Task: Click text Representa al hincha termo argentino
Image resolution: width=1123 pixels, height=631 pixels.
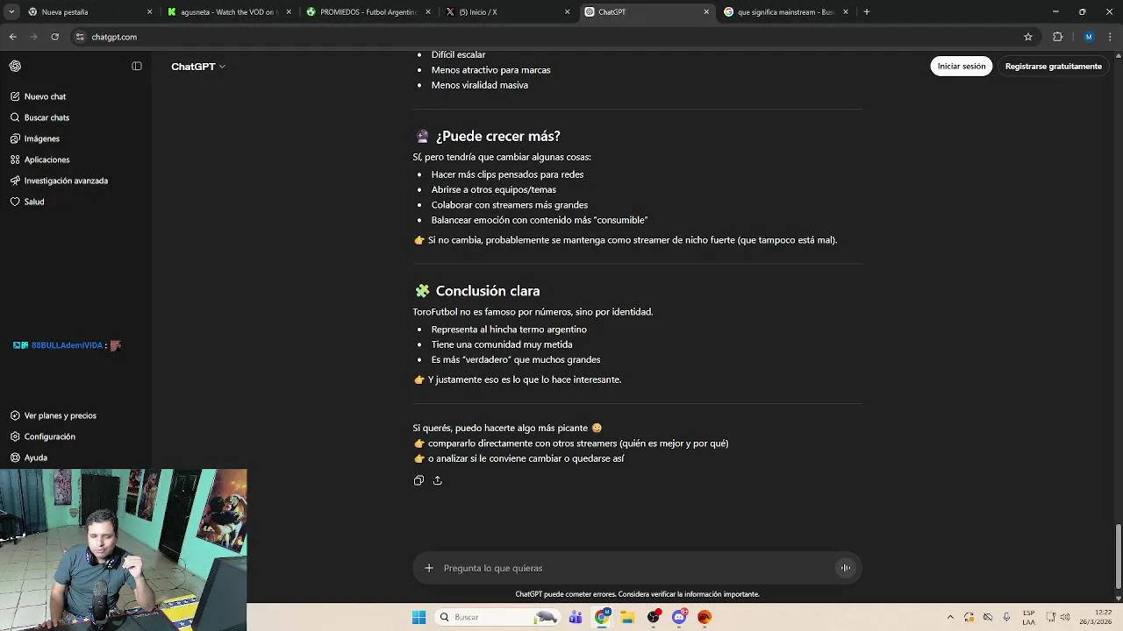Action: tap(509, 330)
